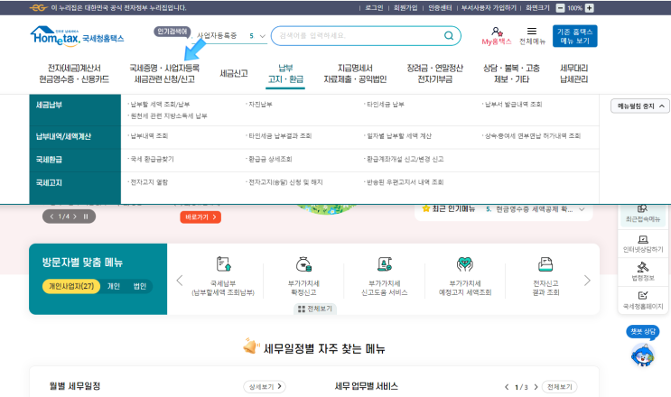Expand 최근 인기메뉴 dropdown arrow
671x397 pixels.
pos(582,209)
